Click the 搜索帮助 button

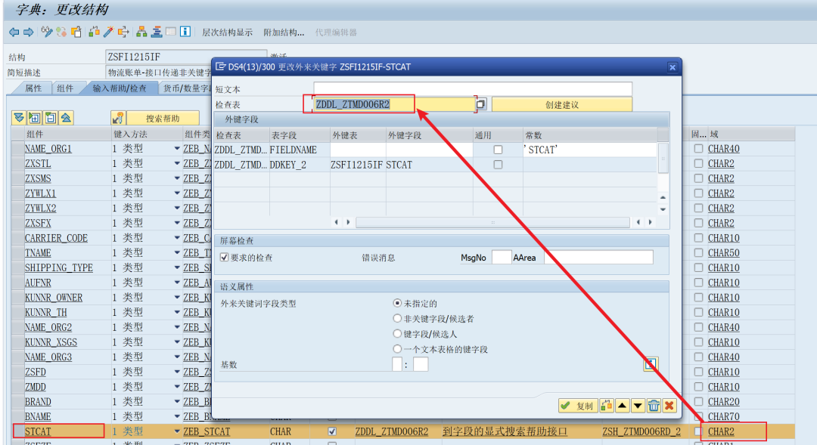(163, 118)
